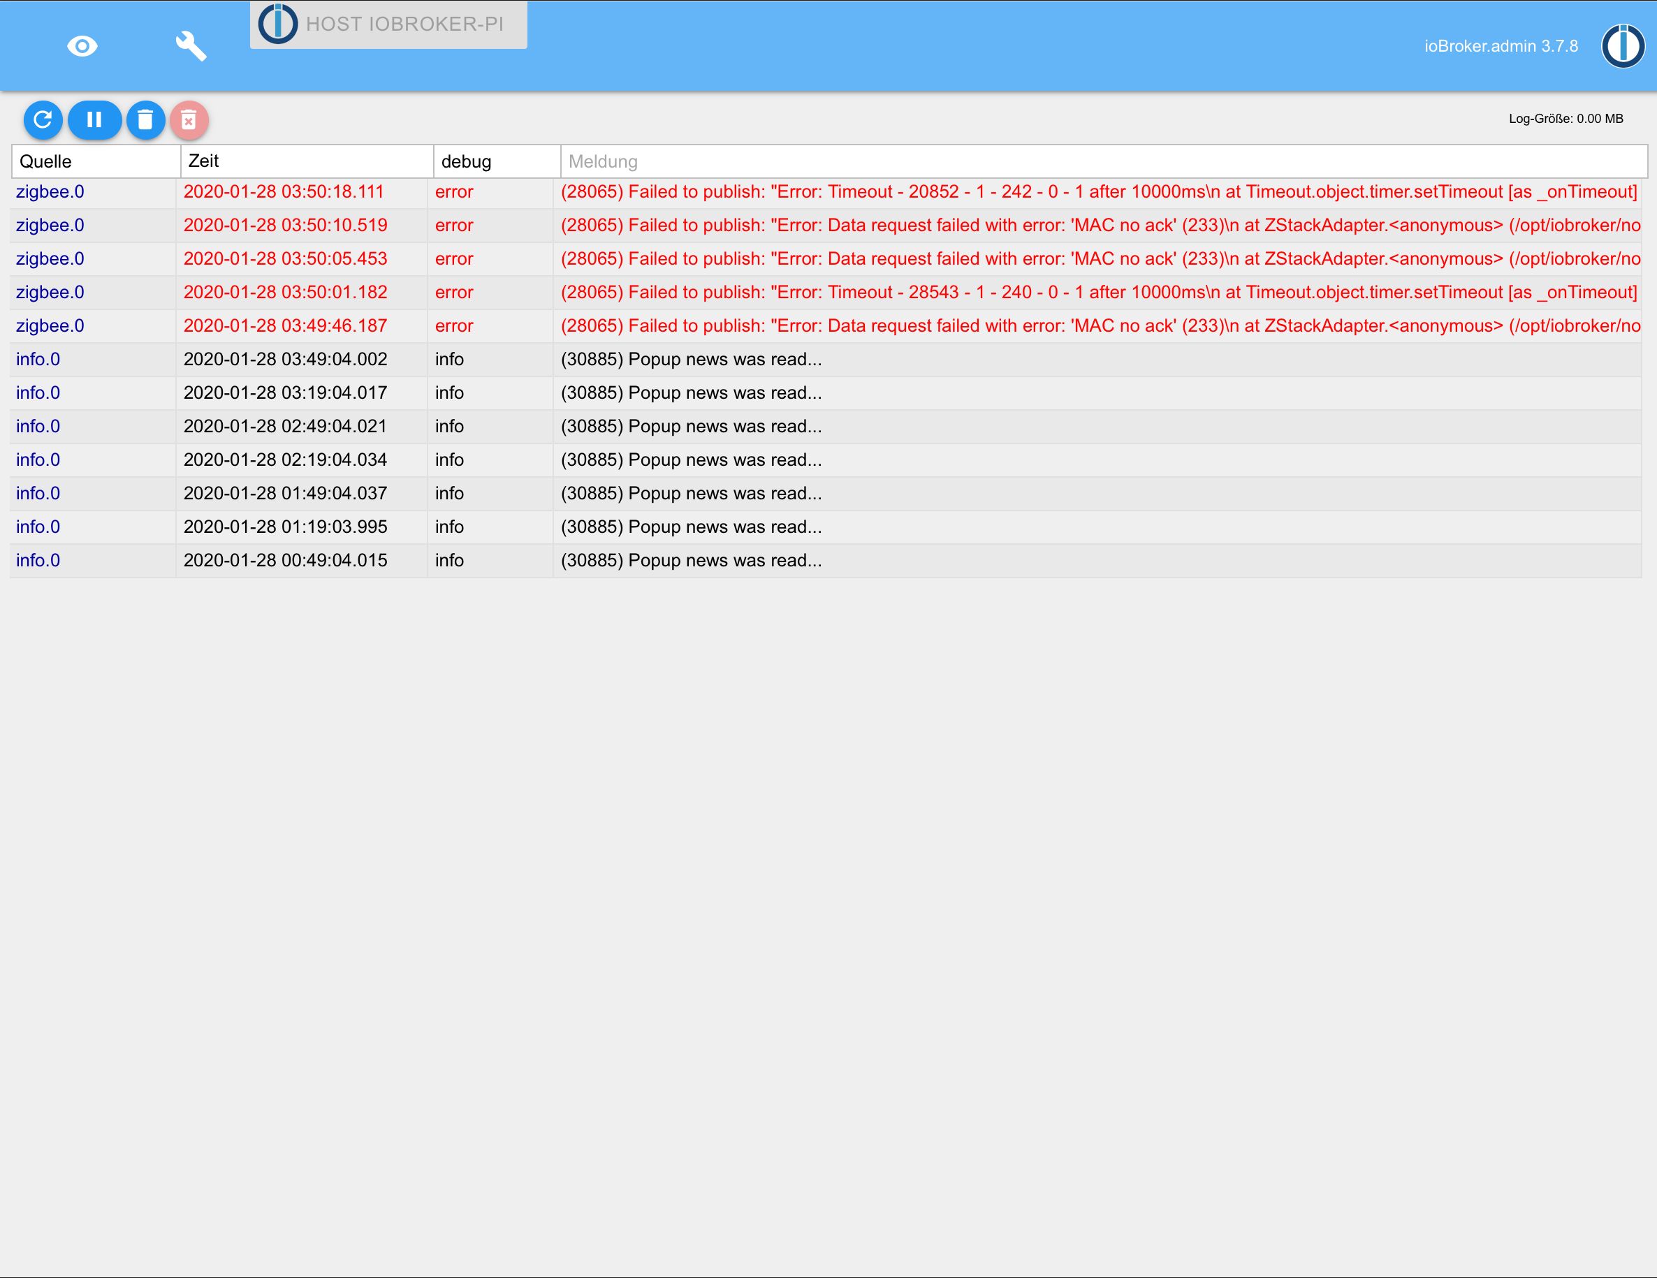Select the 00:49:04.015 popup news log row

(690, 561)
